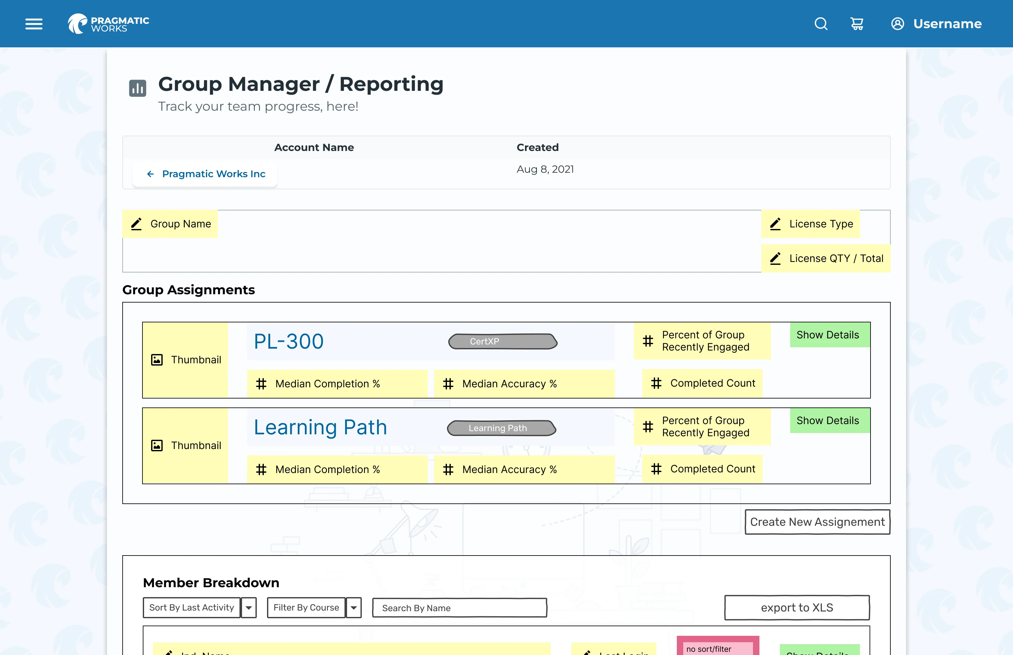Click Learning Path Median Accuracy % hash icon

(448, 470)
